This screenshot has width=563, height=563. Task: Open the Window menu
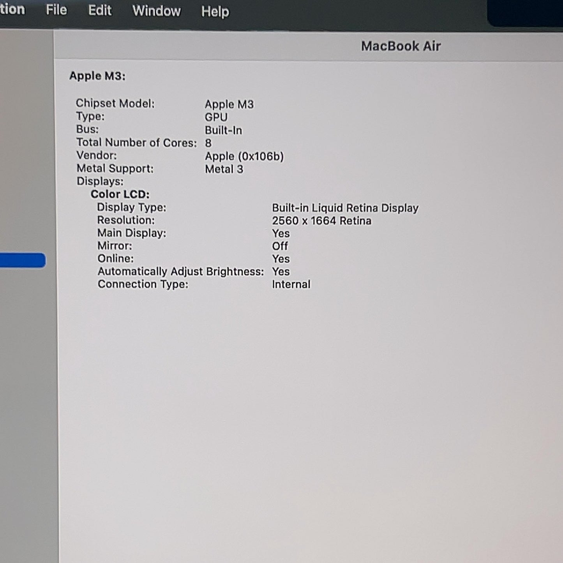[x=157, y=11]
